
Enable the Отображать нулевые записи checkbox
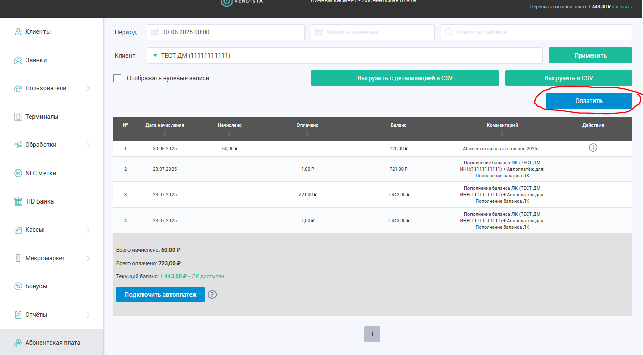(x=117, y=78)
